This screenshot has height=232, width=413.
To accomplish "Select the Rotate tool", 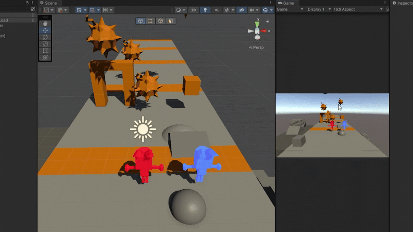I will [x=45, y=37].
